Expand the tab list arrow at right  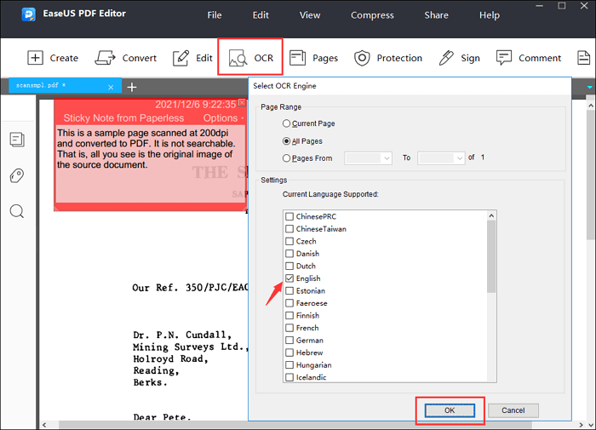point(589,88)
